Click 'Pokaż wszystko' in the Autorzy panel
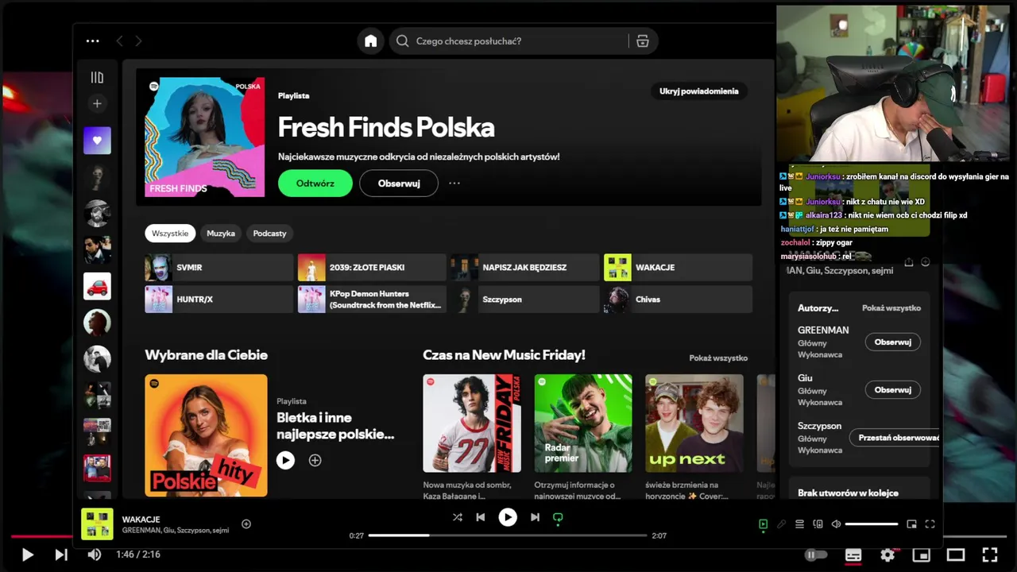Viewport: 1017px width, 572px height. tap(891, 308)
